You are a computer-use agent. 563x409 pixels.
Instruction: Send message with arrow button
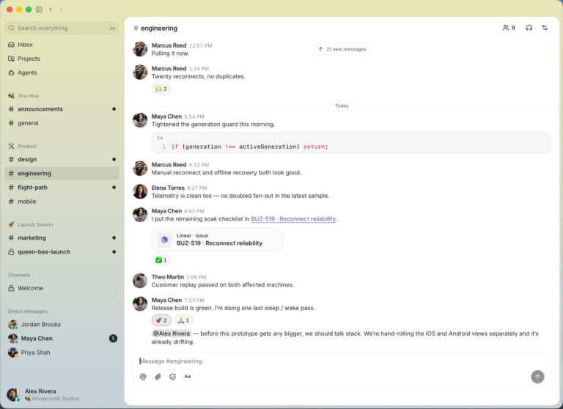537,377
